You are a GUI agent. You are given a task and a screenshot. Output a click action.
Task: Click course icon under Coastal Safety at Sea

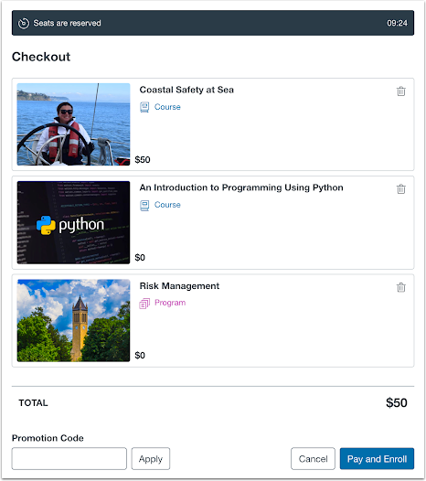coord(144,107)
